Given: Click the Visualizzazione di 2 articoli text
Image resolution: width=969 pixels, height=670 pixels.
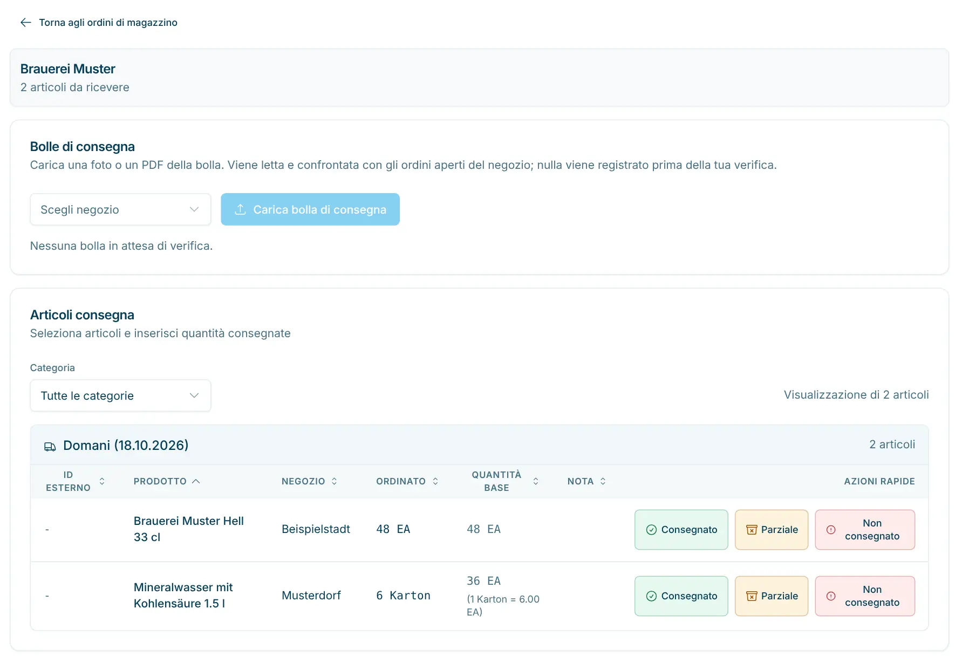Looking at the screenshot, I should coord(856,395).
